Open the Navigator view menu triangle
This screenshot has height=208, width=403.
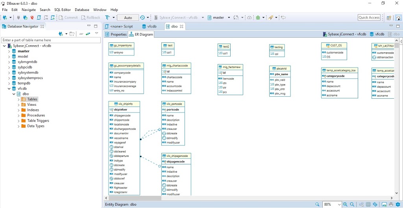(x=96, y=33)
